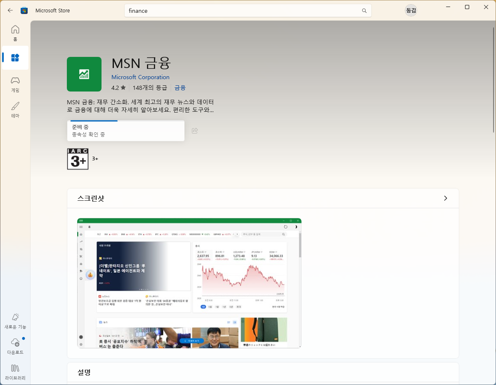Click the search magnifier icon
Image resolution: width=496 pixels, height=385 pixels.
pyautogui.click(x=364, y=11)
